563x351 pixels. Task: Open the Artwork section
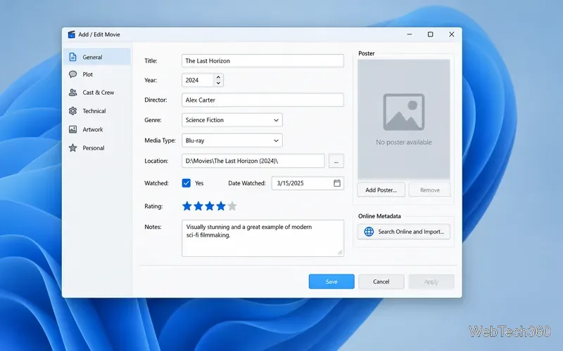tap(97, 129)
